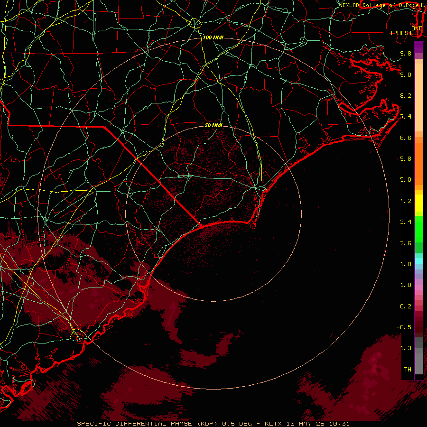
Task: Select the 9.8 scale value
Action: [406, 53]
